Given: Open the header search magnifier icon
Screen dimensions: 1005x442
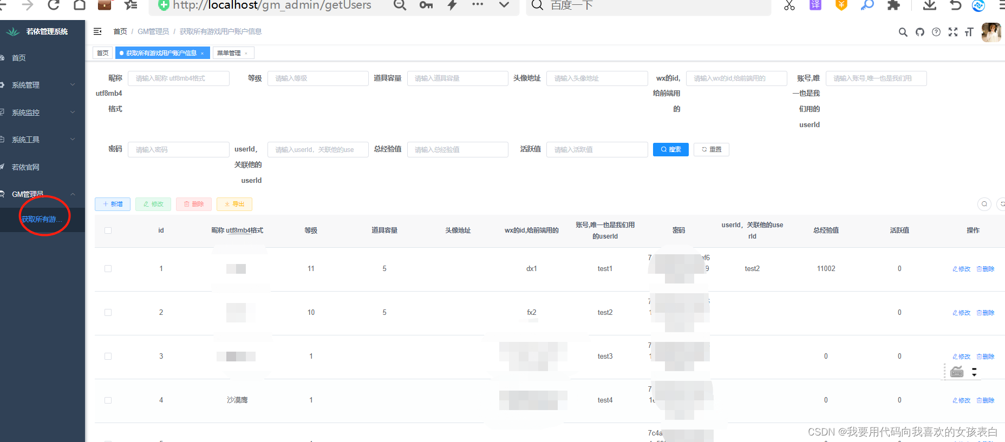Looking at the screenshot, I should click(903, 32).
